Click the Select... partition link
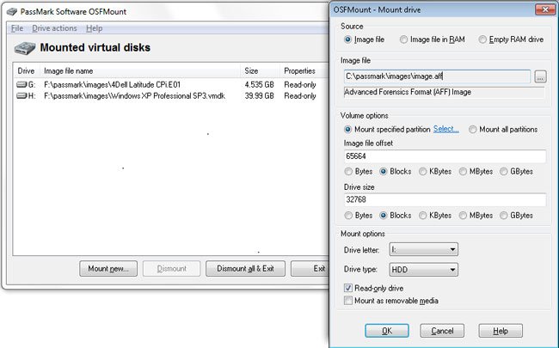Image resolution: width=559 pixels, height=348 pixels. pos(446,129)
